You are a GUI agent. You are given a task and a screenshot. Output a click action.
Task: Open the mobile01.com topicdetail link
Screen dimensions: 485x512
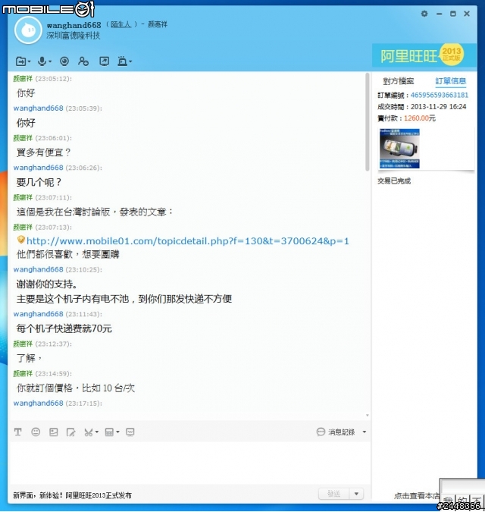(x=188, y=241)
